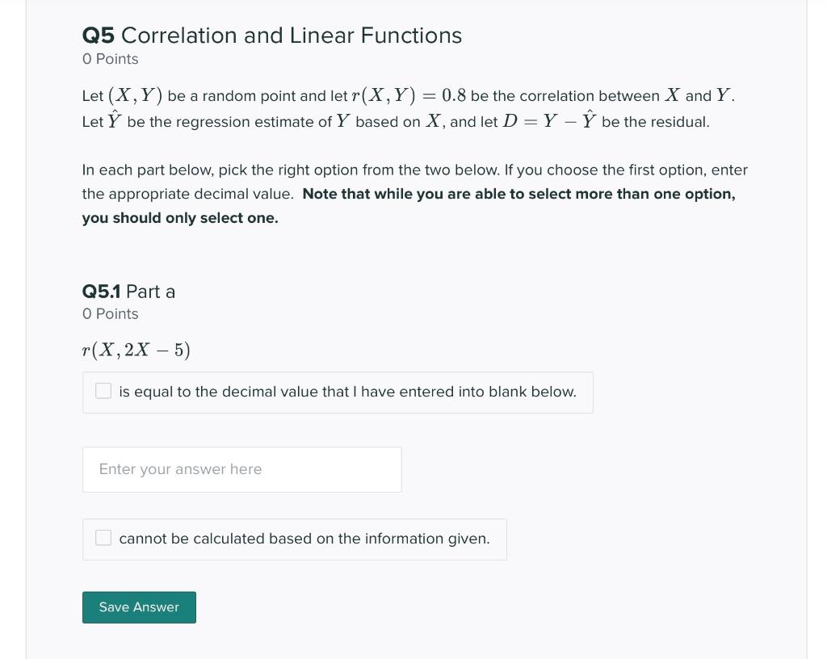The image size is (827, 659).
Task: Check the 'is equal to the decimal value' option
Action: click(103, 391)
